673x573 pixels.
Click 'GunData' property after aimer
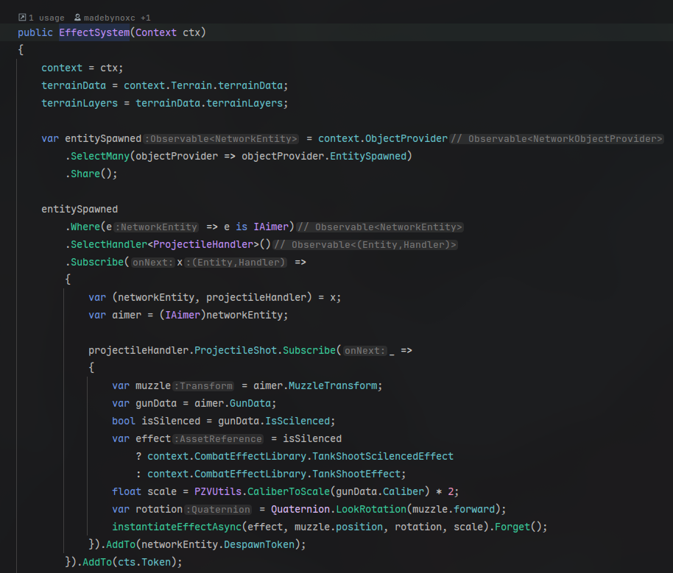pos(250,404)
